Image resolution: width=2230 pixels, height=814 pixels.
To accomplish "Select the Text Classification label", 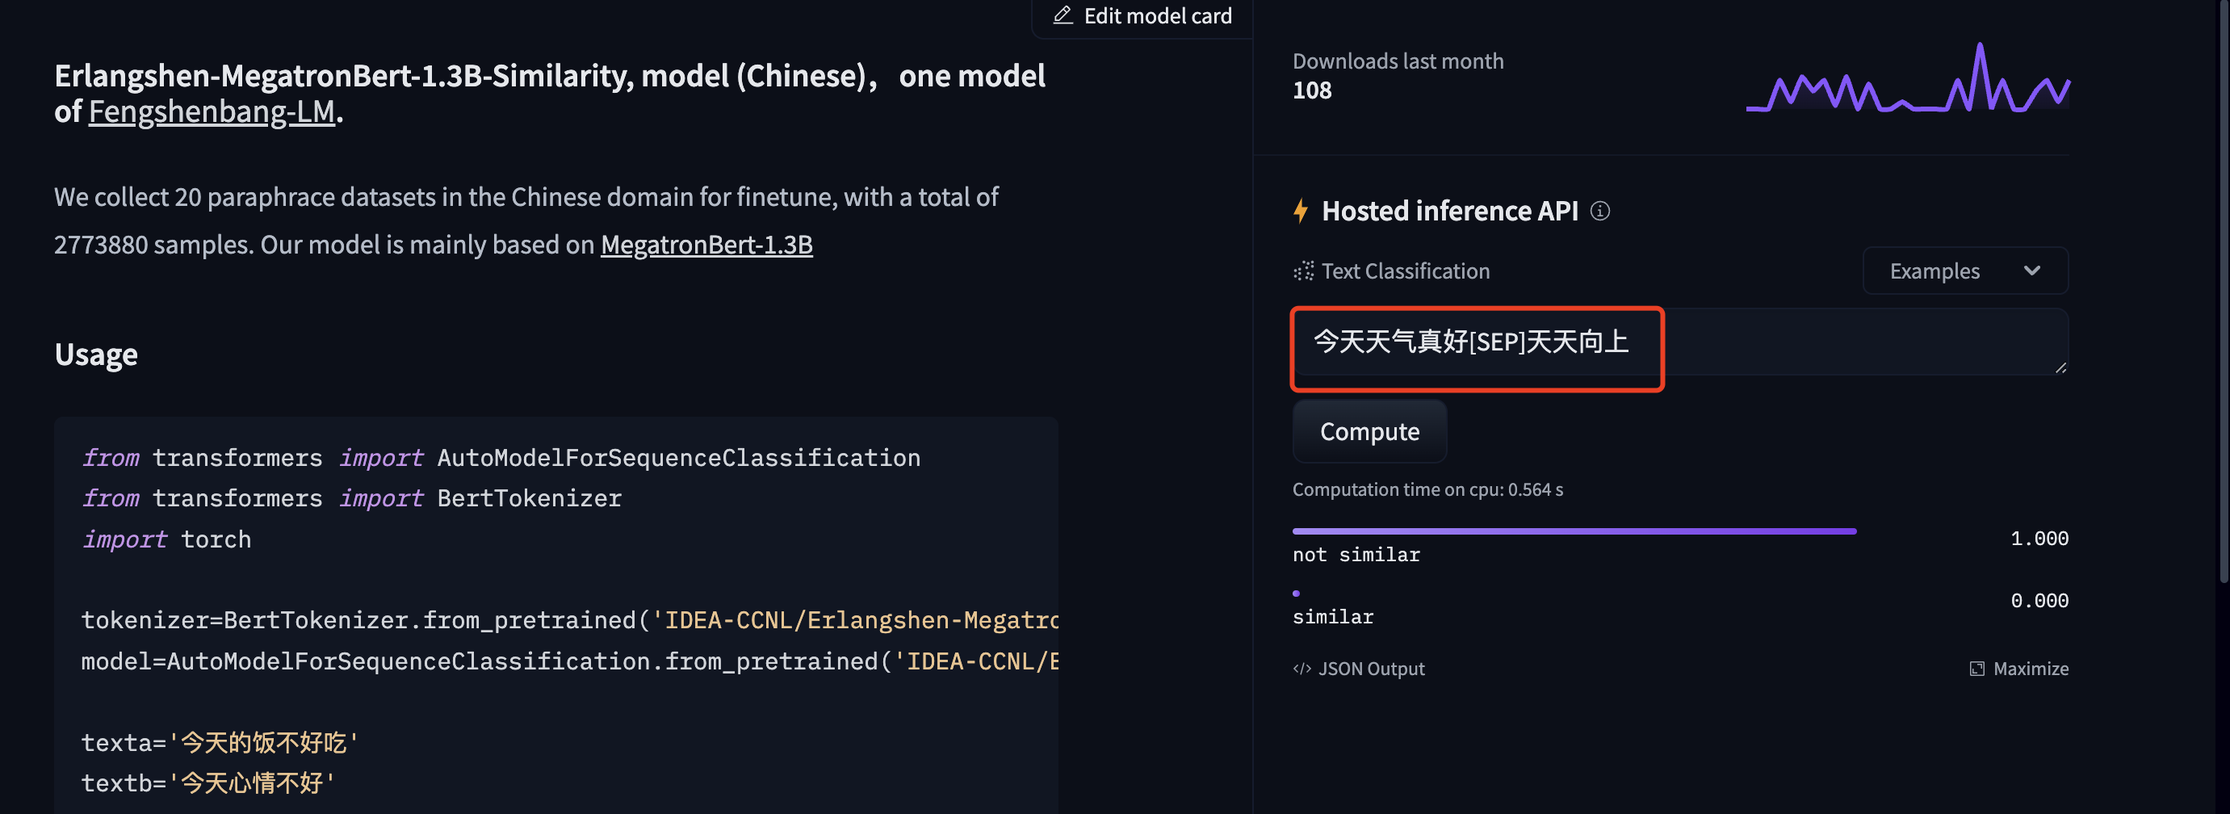I will (1404, 271).
